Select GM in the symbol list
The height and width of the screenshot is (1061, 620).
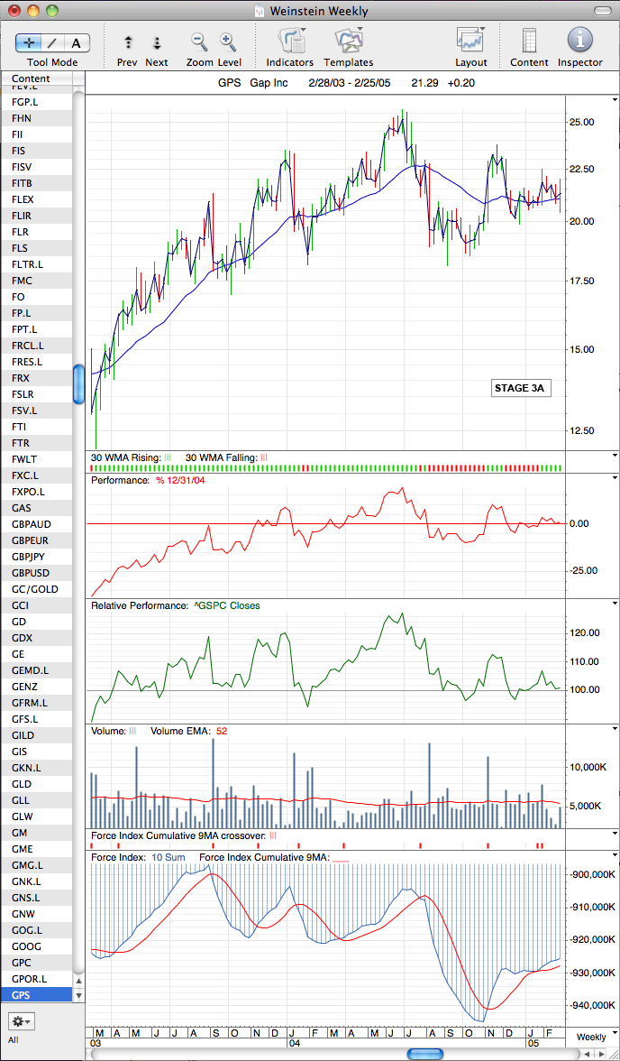[37, 832]
